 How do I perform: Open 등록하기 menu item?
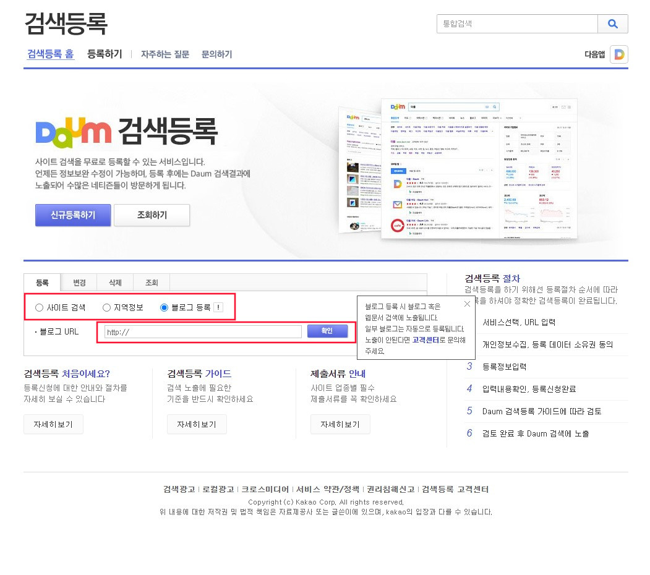[x=105, y=54]
